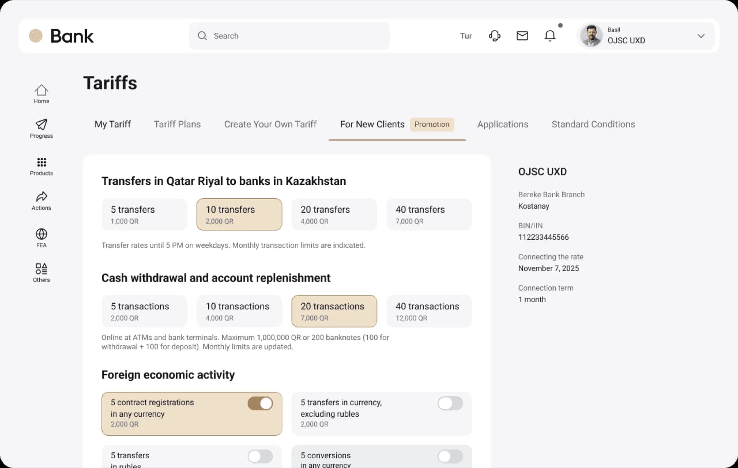Open customer support via the headset icon

(494, 36)
